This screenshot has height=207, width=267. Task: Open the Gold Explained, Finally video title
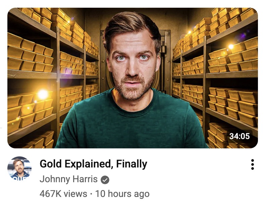coord(93,164)
